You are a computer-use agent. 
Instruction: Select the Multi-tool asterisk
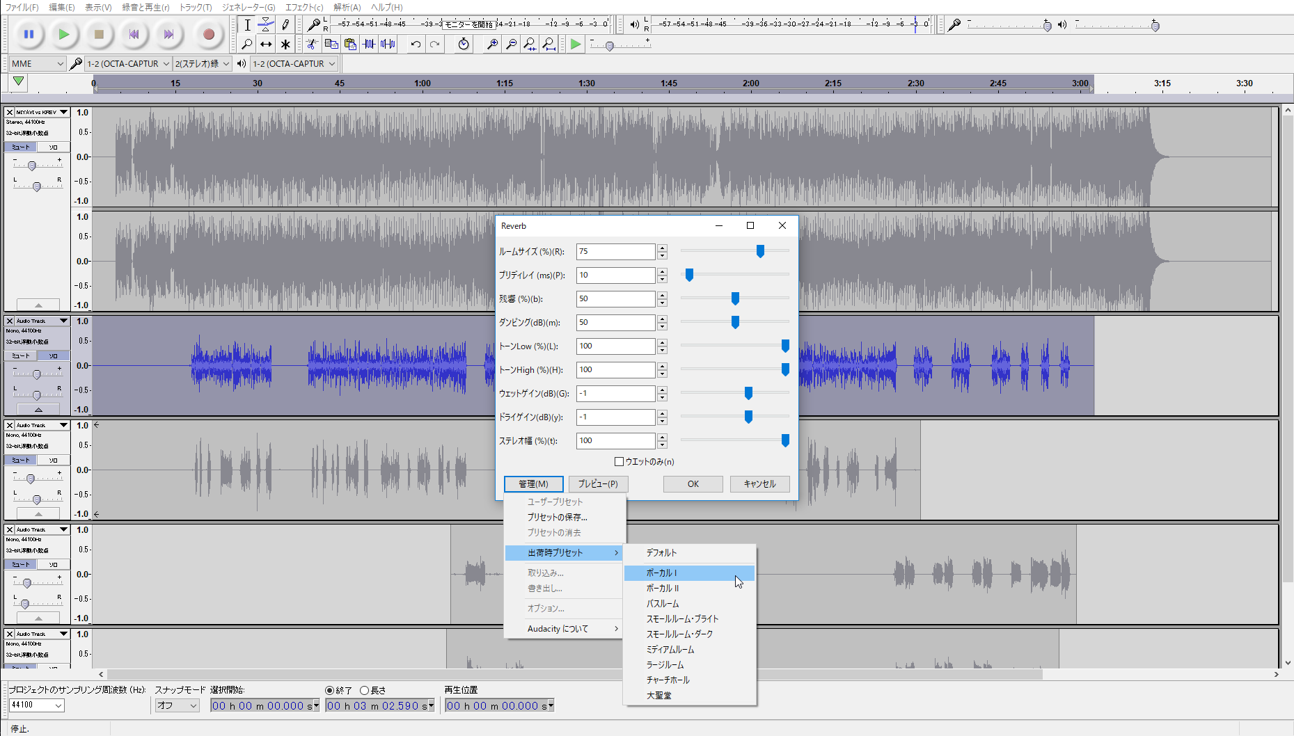click(x=285, y=45)
